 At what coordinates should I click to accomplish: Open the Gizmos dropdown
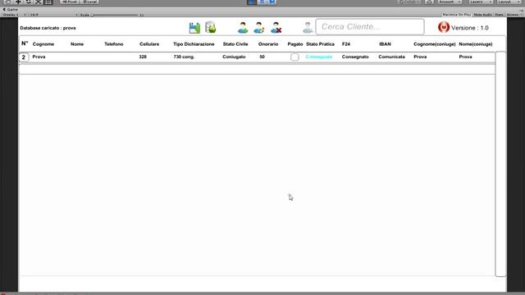[514, 15]
